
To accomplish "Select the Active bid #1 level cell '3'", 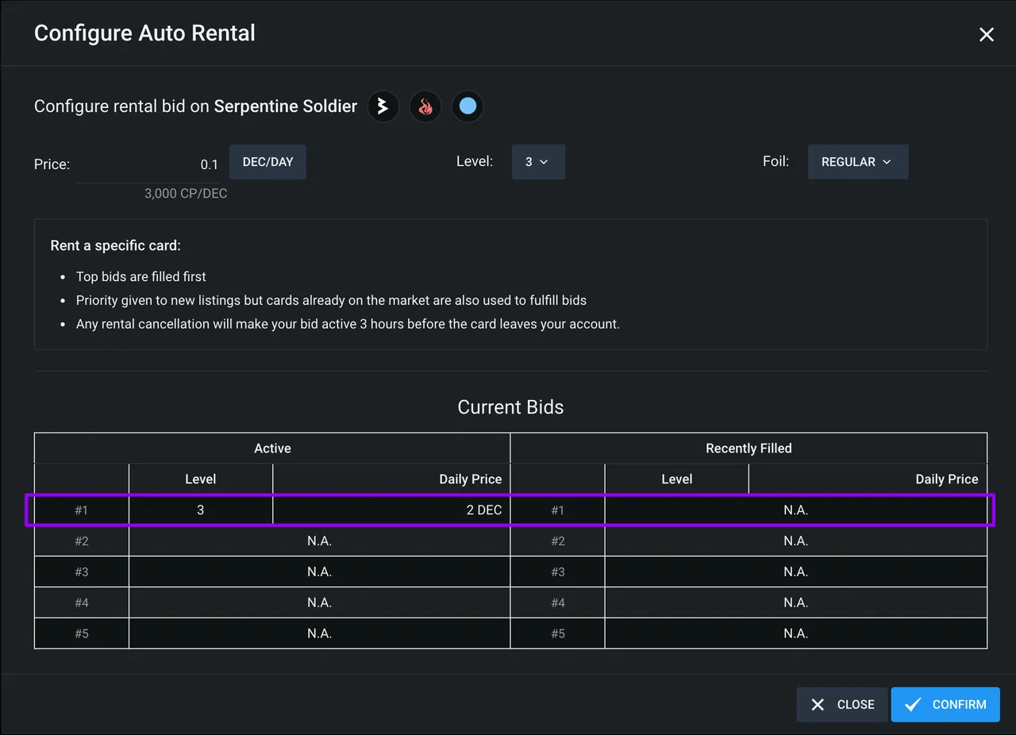I will click(x=201, y=510).
